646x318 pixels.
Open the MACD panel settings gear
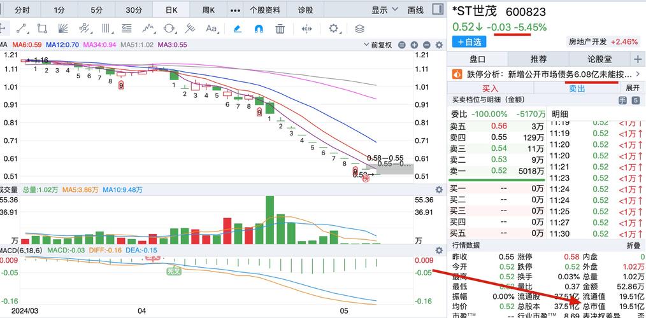coord(439,250)
